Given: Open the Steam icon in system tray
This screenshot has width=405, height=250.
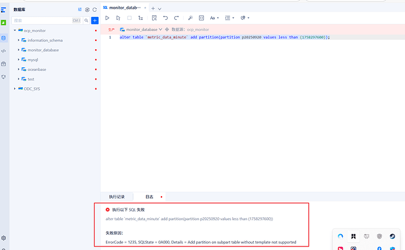Looking at the screenshot, I should (x=392, y=236).
